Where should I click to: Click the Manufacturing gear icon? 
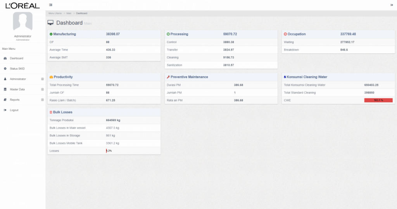(51, 34)
